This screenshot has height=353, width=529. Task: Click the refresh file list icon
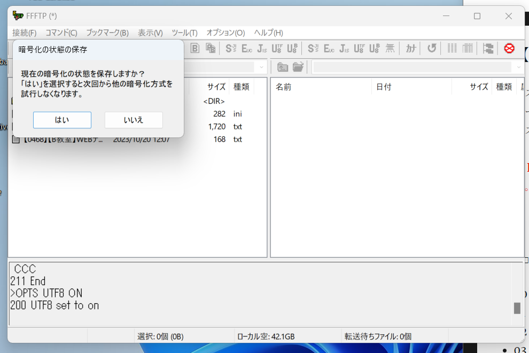pyautogui.click(x=432, y=48)
